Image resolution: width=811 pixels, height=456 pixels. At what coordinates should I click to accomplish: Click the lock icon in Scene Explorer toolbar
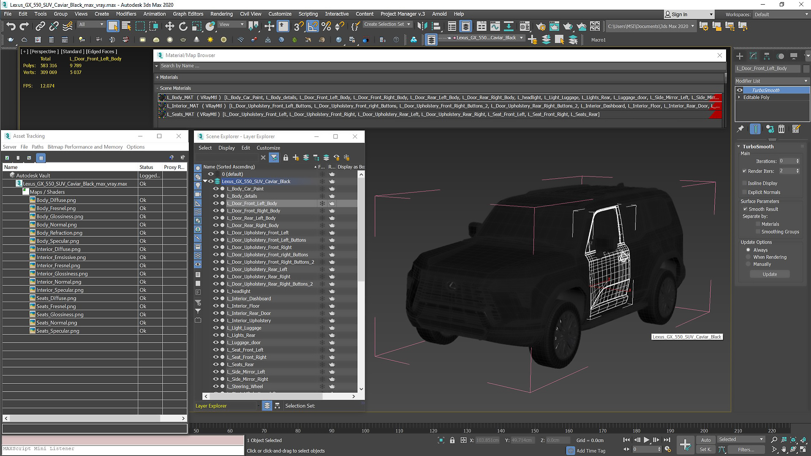click(286, 157)
